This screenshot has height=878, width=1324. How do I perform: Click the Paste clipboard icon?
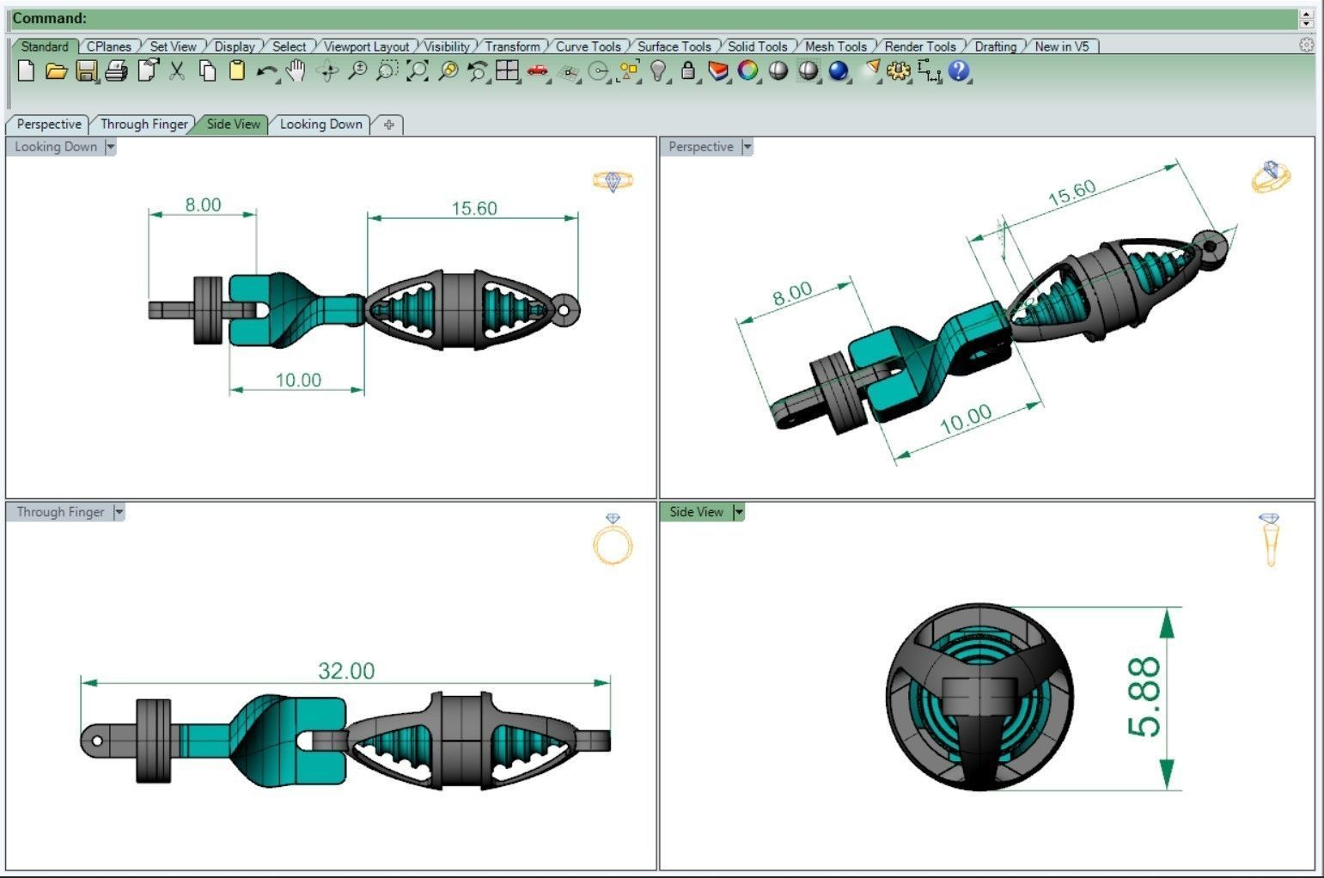pyautogui.click(x=237, y=71)
